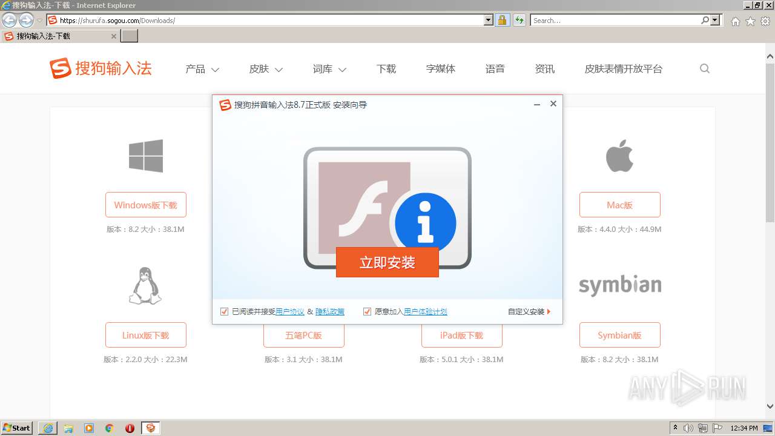Open File Explorer folder in taskbar
775x436 pixels.
pos(68,428)
